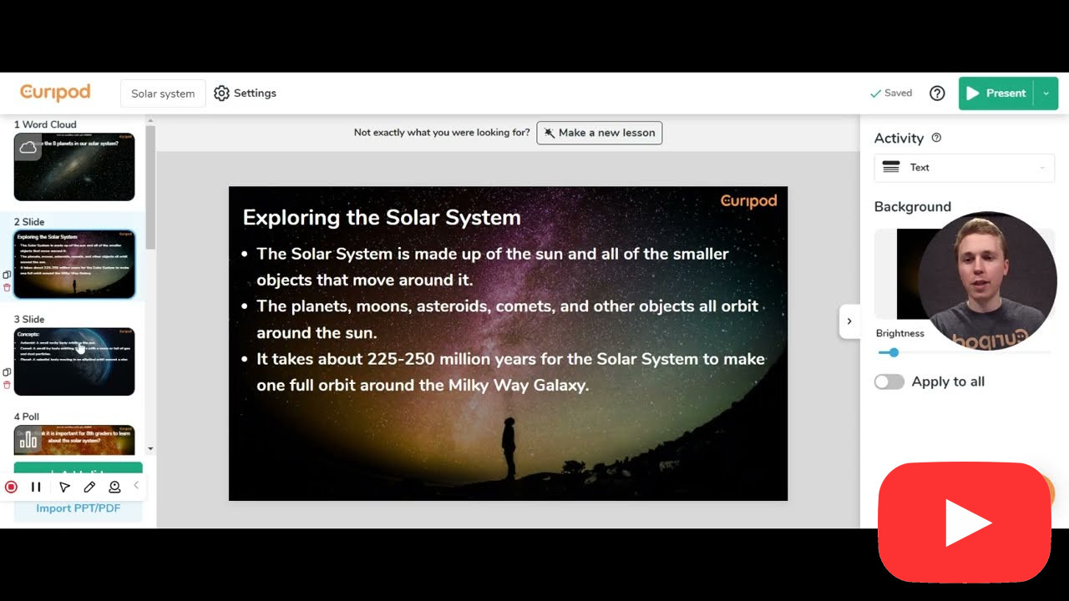The height and width of the screenshot is (601, 1069).
Task: Toggle Apply to all switch
Action: click(x=889, y=381)
